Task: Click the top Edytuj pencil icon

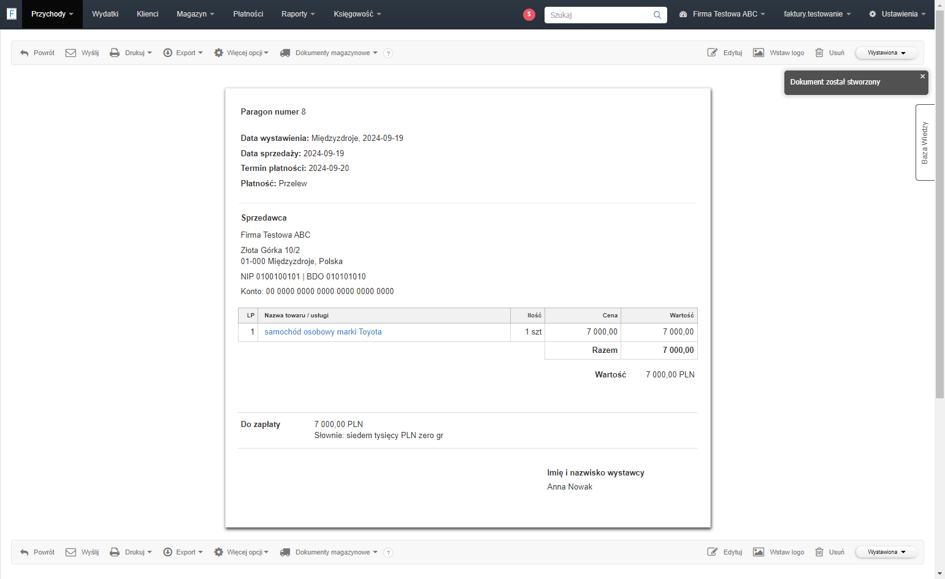Action: click(x=713, y=53)
